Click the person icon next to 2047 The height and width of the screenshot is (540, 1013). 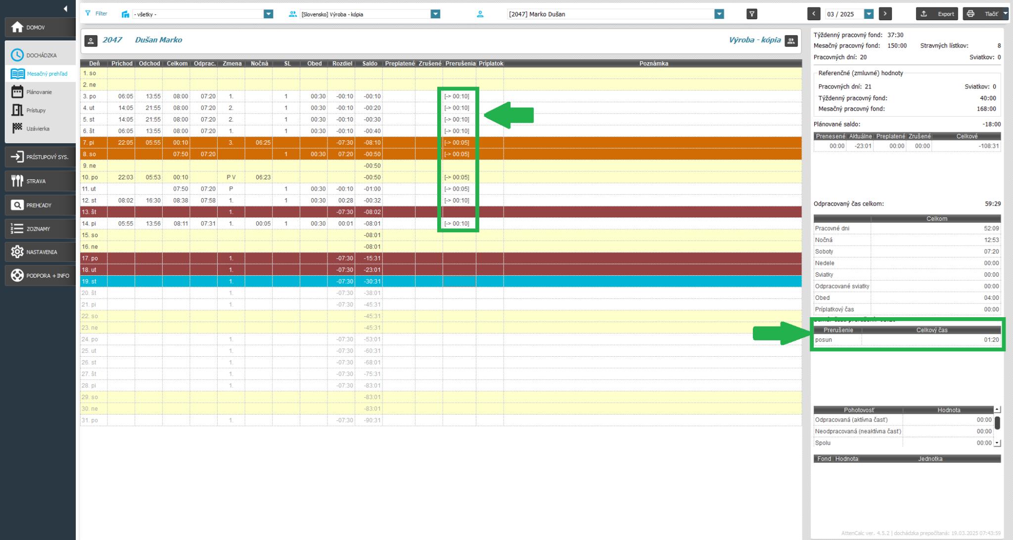tap(91, 41)
